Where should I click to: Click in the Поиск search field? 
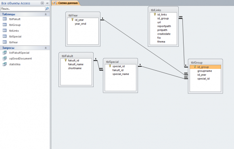23,9
